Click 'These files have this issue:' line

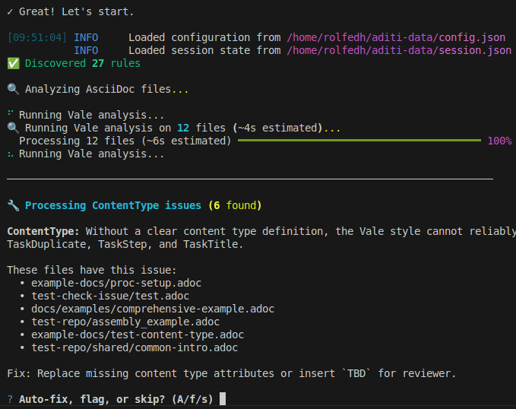pyautogui.click(x=92, y=270)
